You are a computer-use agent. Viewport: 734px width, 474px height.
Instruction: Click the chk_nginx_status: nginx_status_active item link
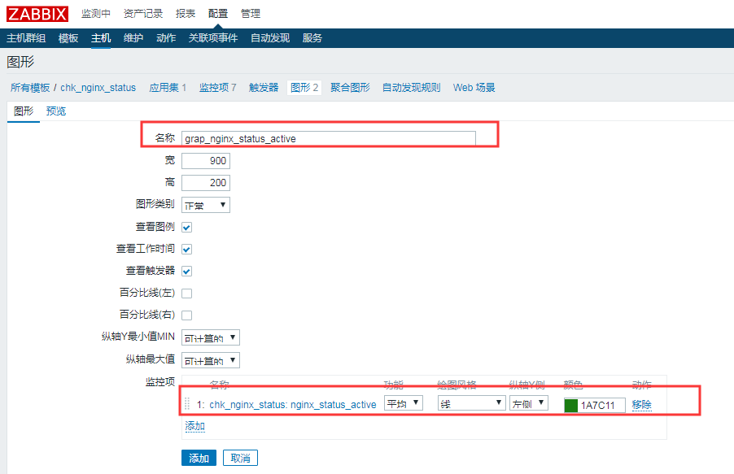(293, 405)
